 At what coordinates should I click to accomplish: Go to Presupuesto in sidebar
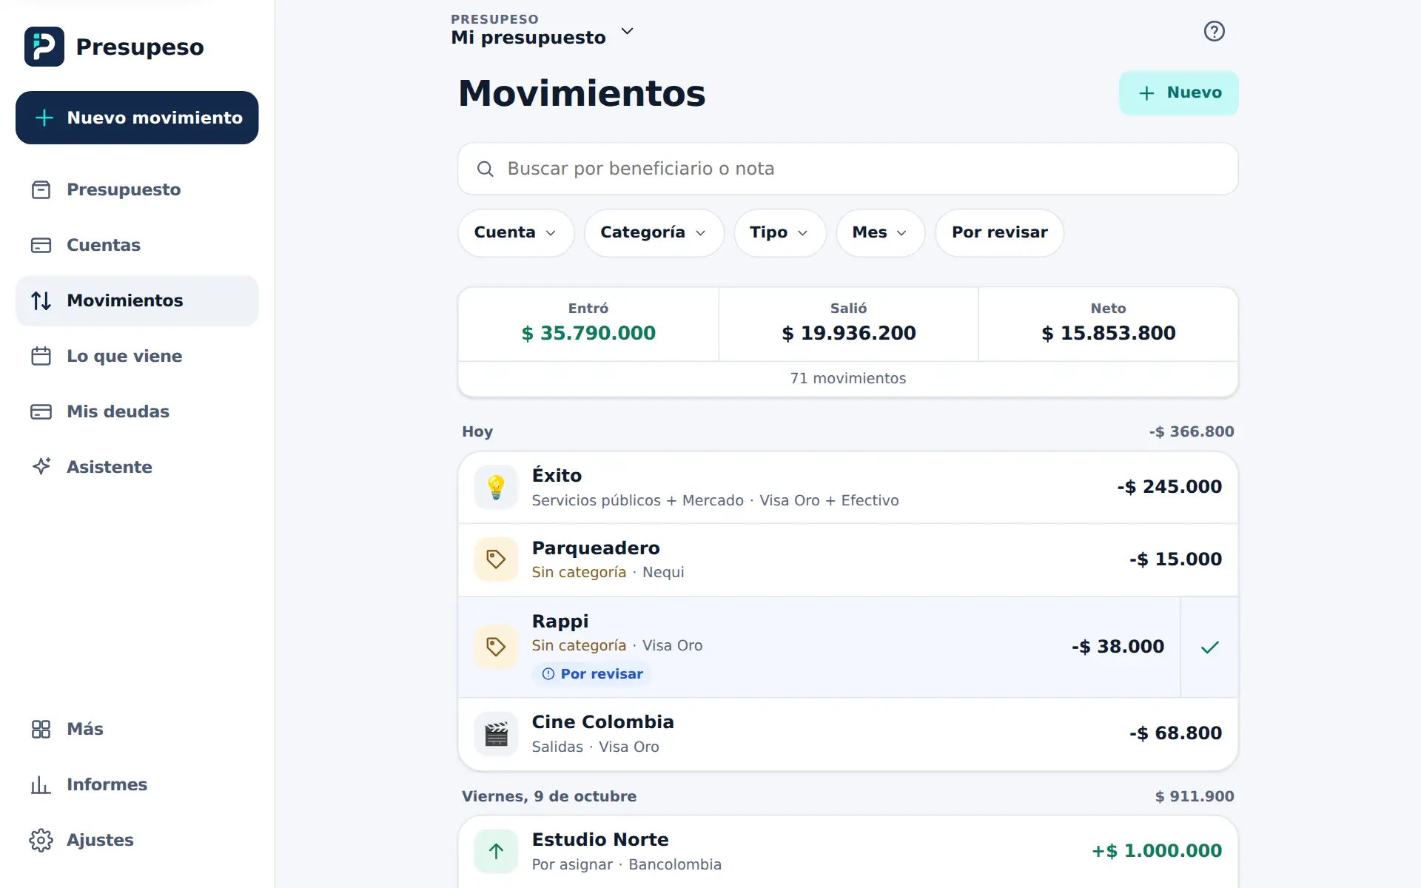point(137,189)
